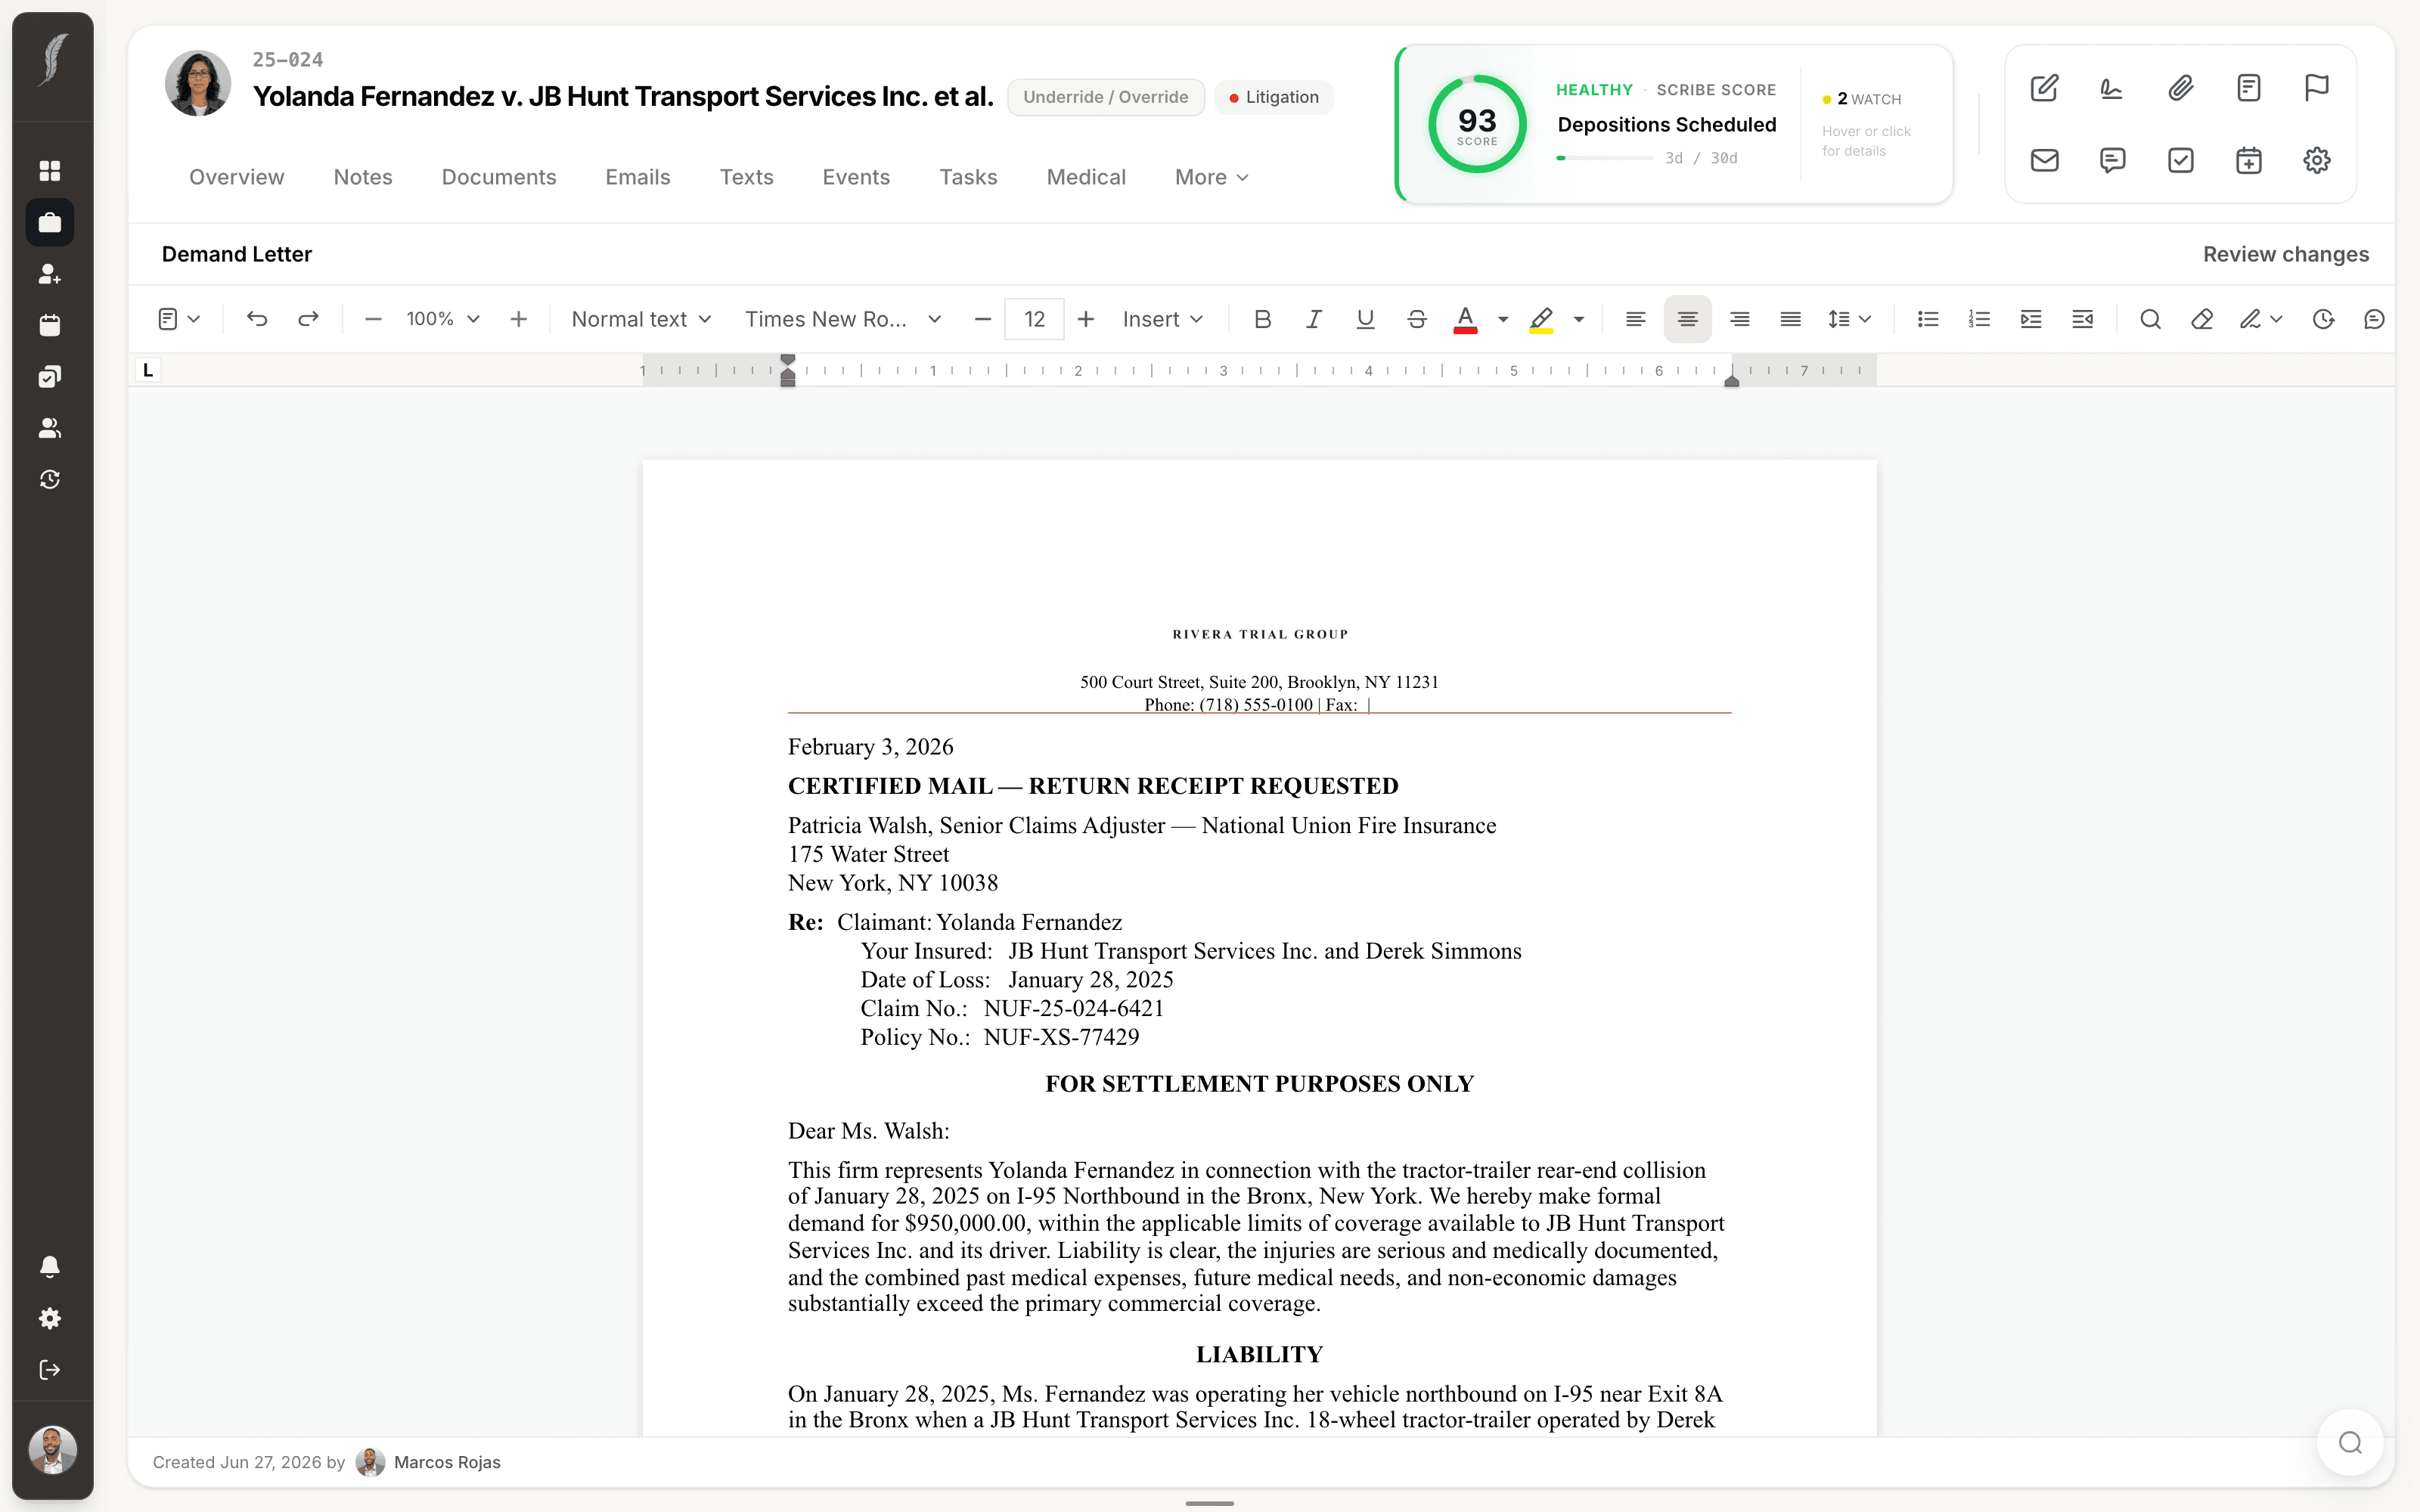The width and height of the screenshot is (2420, 1512).
Task: Select center alignment
Action: tap(1687, 319)
